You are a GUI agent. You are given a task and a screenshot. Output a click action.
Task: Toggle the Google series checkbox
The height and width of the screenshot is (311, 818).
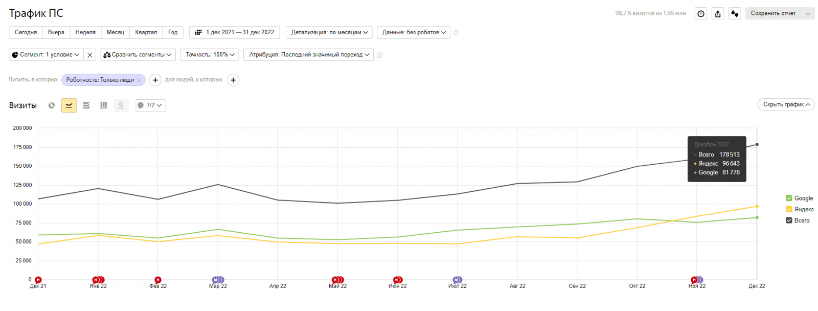click(789, 198)
